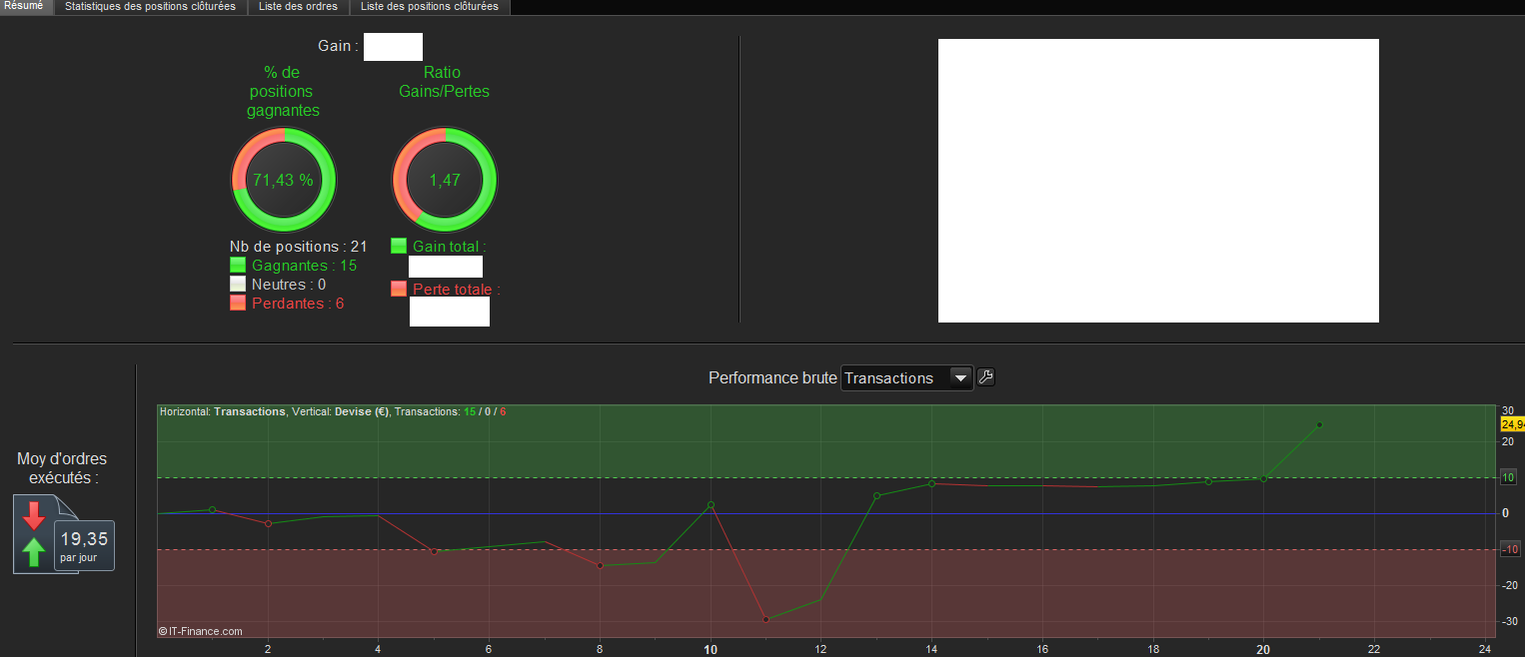
Task: Click 'Moy d'ordres exécutés :' label
Action: [62, 468]
